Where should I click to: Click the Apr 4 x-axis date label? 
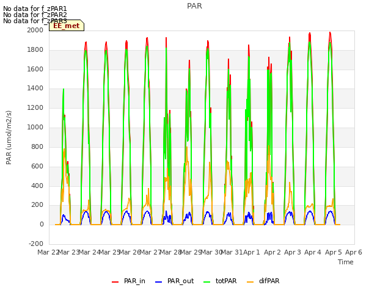click(x=313, y=252)
